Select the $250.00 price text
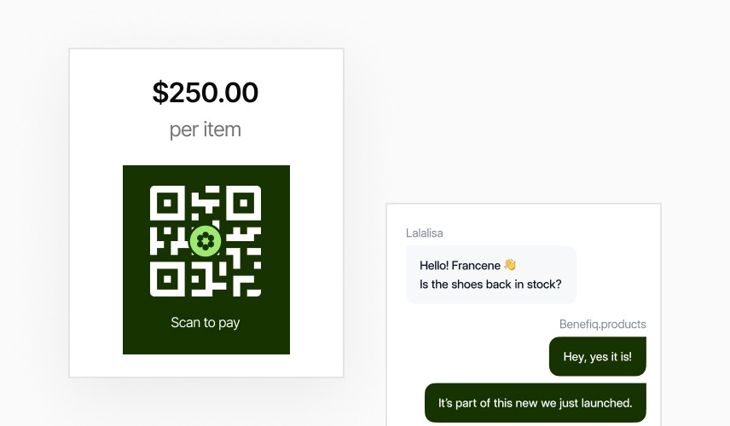730x426 pixels. click(206, 92)
